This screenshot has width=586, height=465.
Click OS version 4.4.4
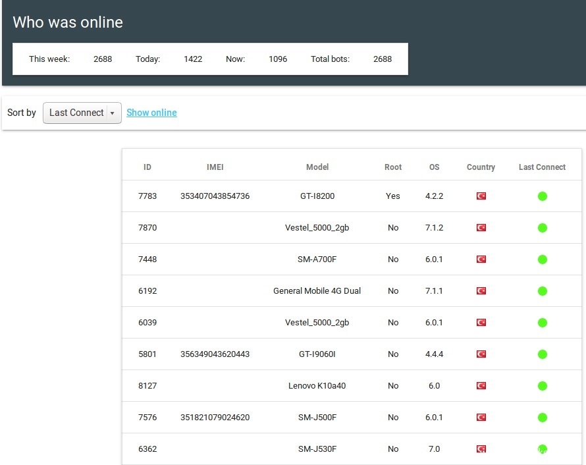click(435, 354)
